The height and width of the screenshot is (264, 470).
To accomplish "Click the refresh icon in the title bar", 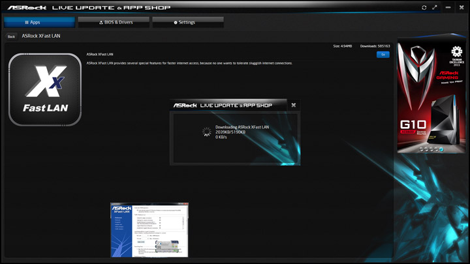I will pos(424,7).
